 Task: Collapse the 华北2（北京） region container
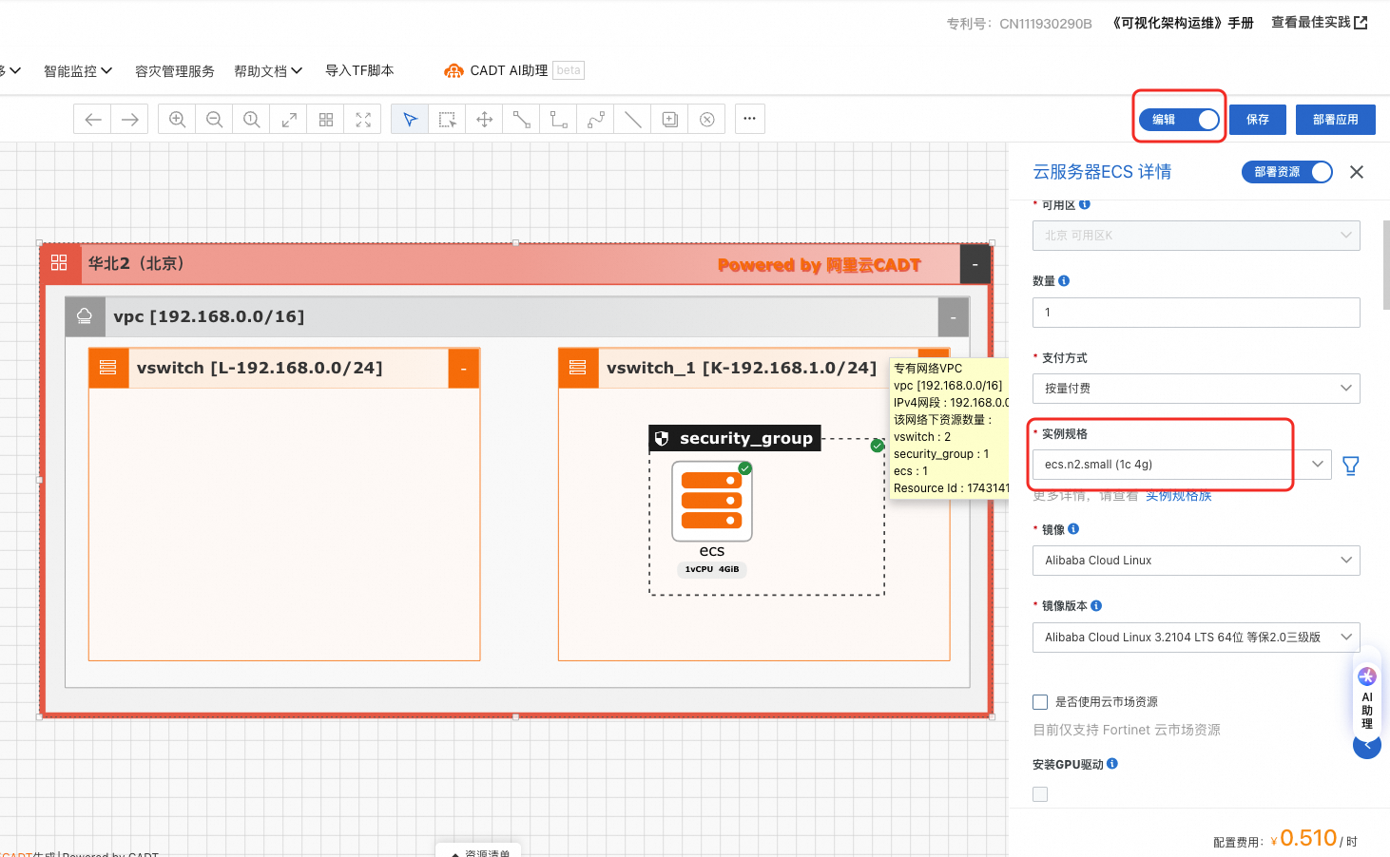[x=975, y=264]
